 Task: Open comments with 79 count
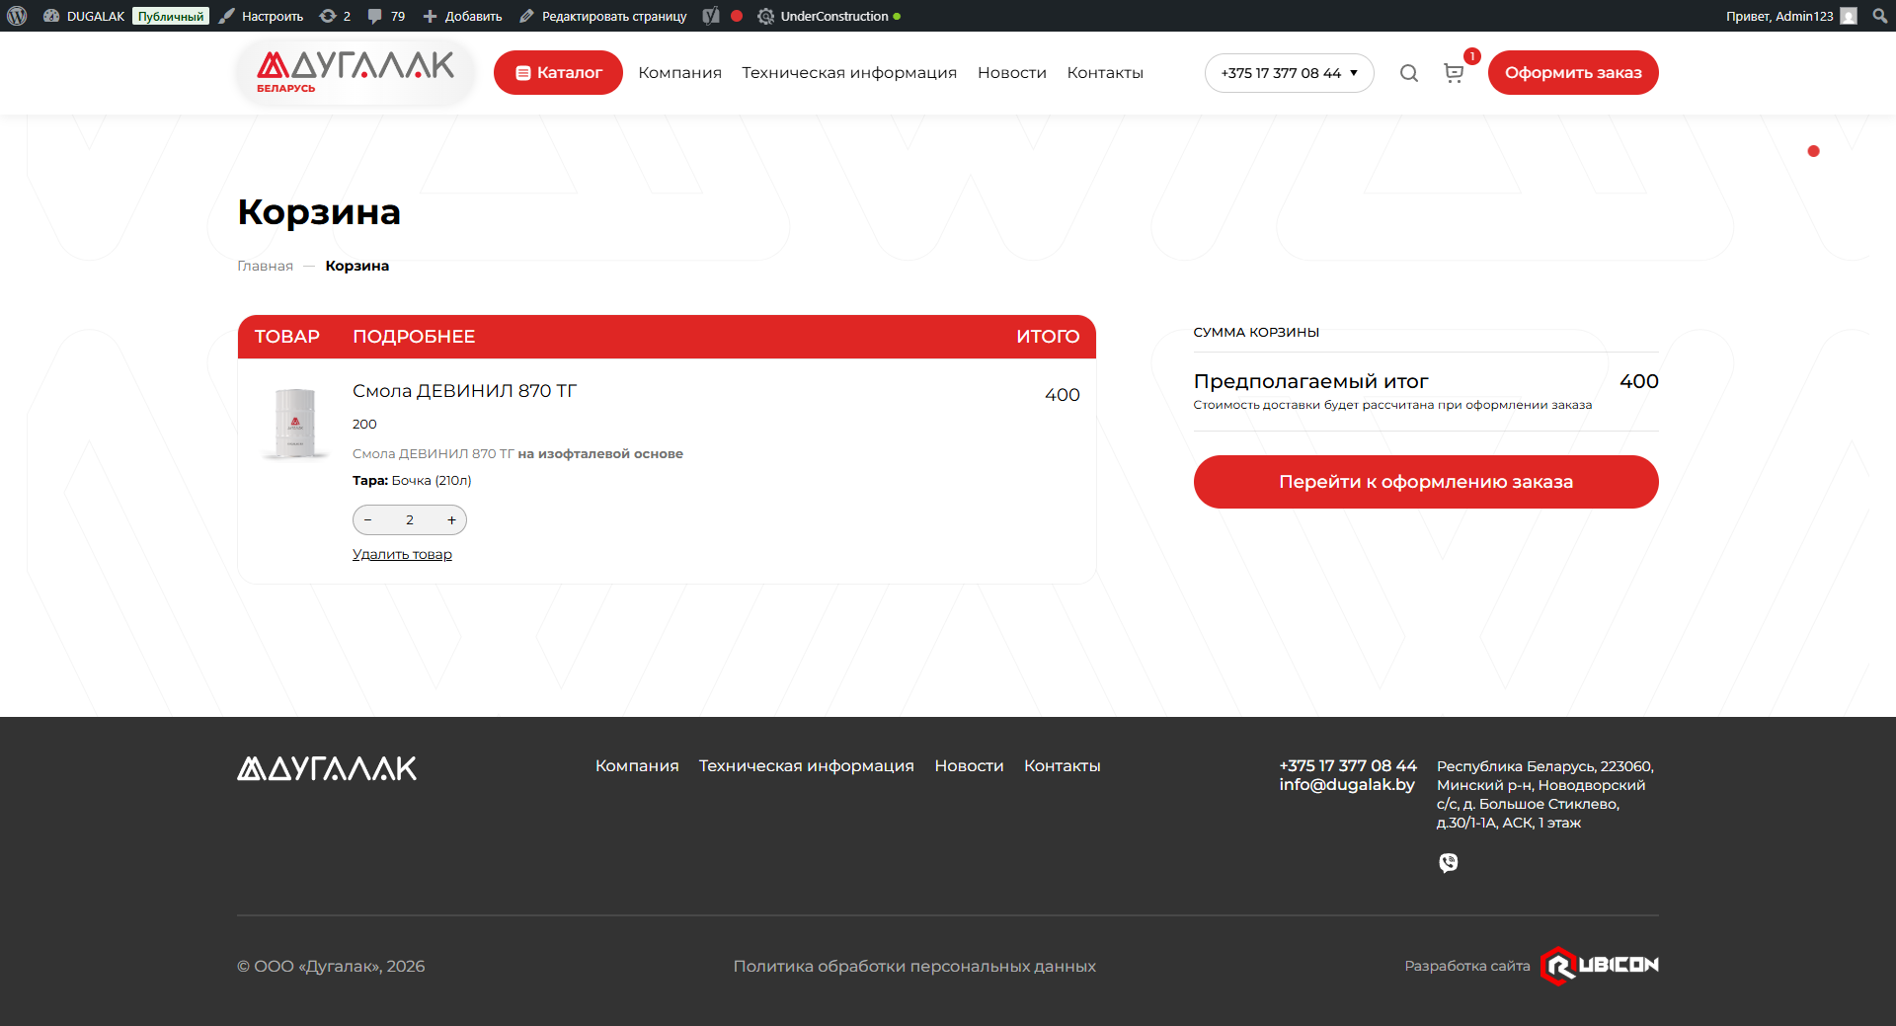[386, 16]
